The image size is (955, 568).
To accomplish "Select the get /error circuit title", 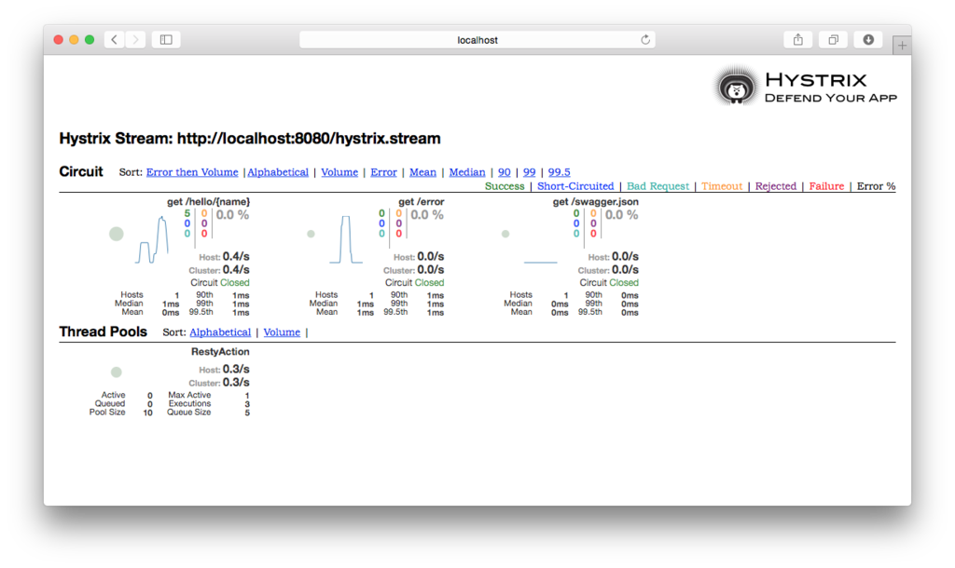I will (x=421, y=201).
